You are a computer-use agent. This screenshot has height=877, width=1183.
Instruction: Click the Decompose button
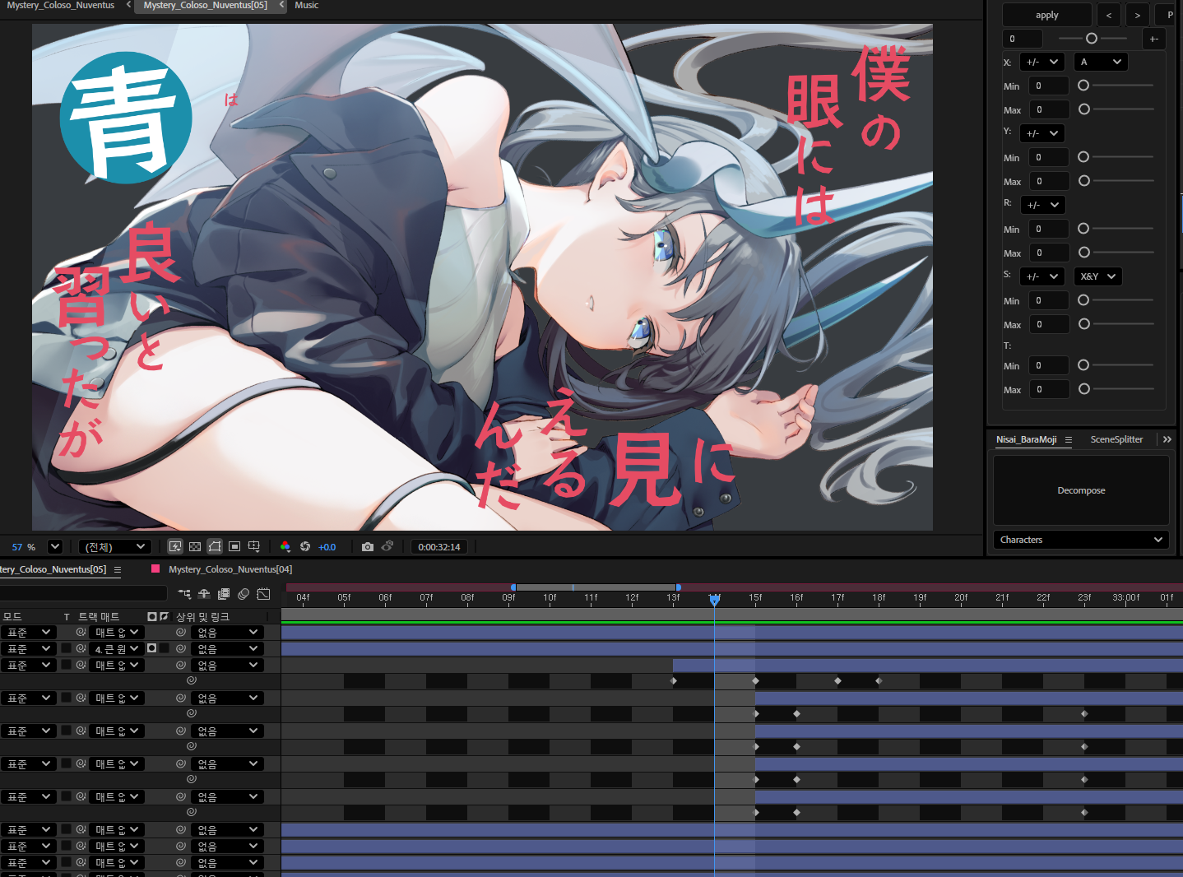pos(1081,490)
